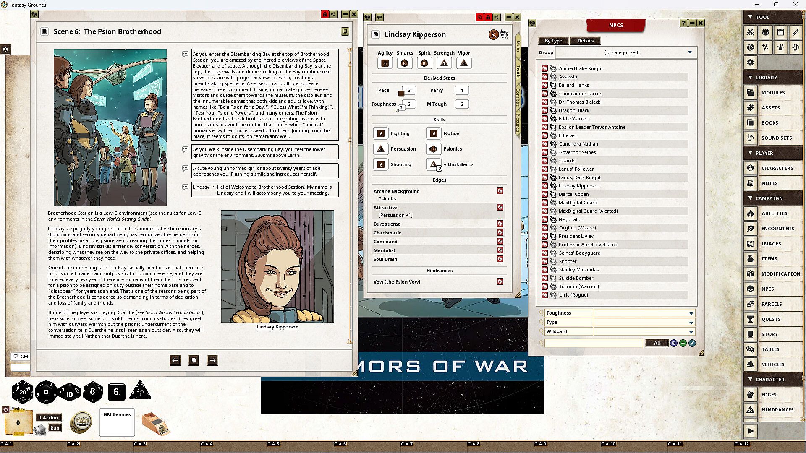Click the pencil edit list icon
The image size is (806, 453).
click(692, 344)
